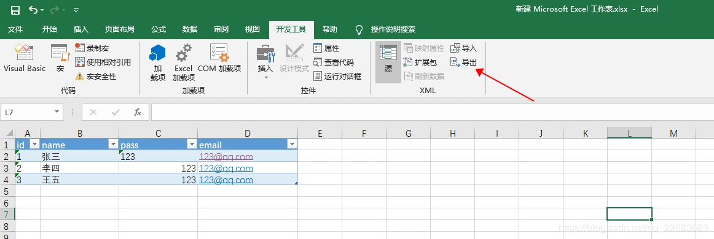
Task: Switch to the 数据 data tab
Action: click(190, 29)
